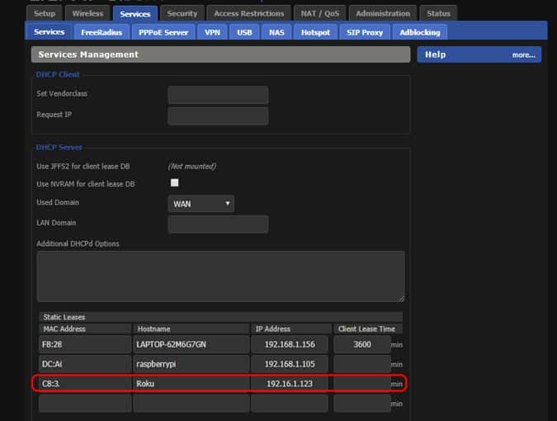Switch to the FreeRadius sub-tab

coord(100,32)
